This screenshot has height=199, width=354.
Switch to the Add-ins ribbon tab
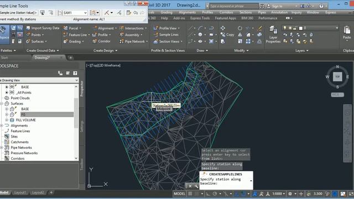tap(179, 18)
